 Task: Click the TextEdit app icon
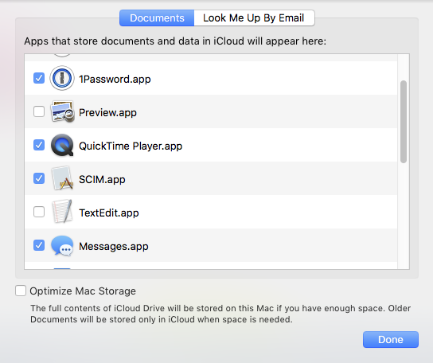[x=62, y=212]
